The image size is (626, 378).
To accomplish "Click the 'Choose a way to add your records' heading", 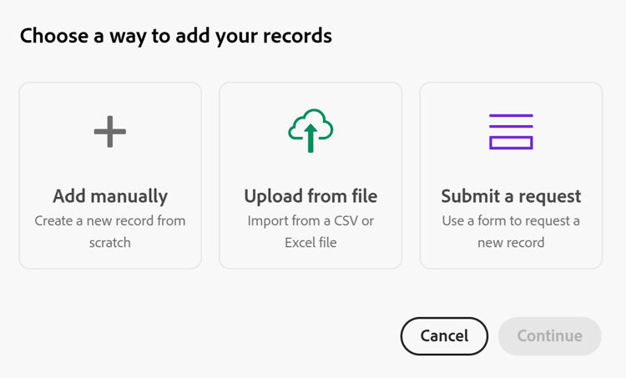I will [175, 36].
